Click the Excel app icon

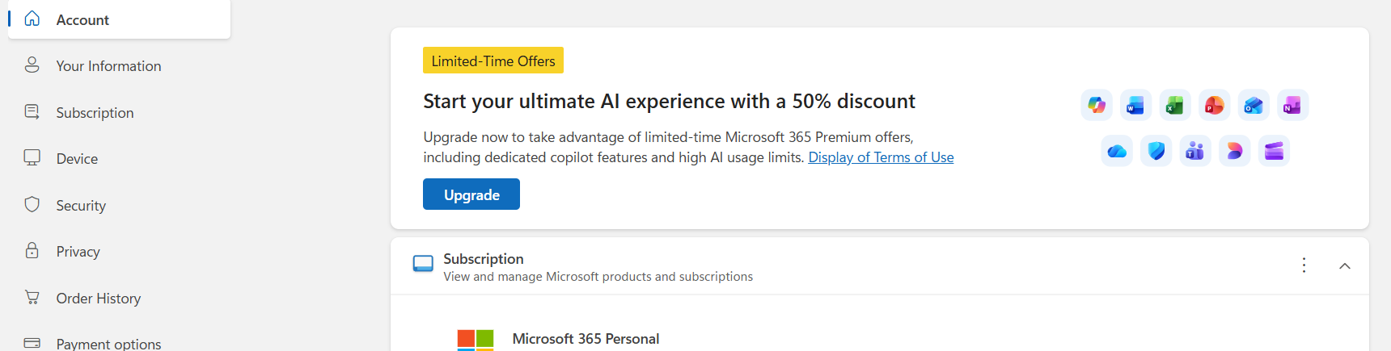pyautogui.click(x=1175, y=105)
